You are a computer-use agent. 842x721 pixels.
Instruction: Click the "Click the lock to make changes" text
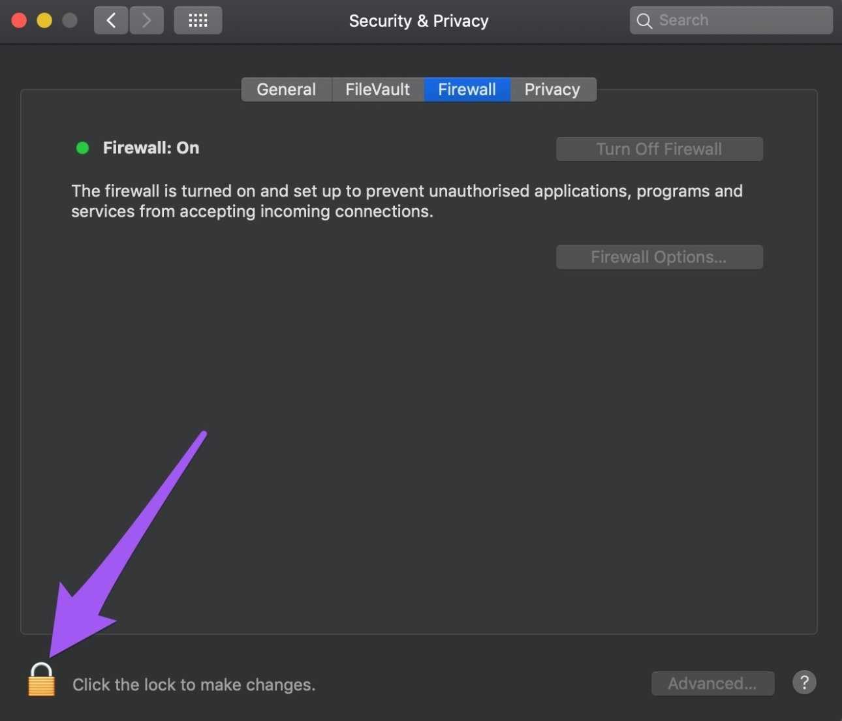[194, 684]
